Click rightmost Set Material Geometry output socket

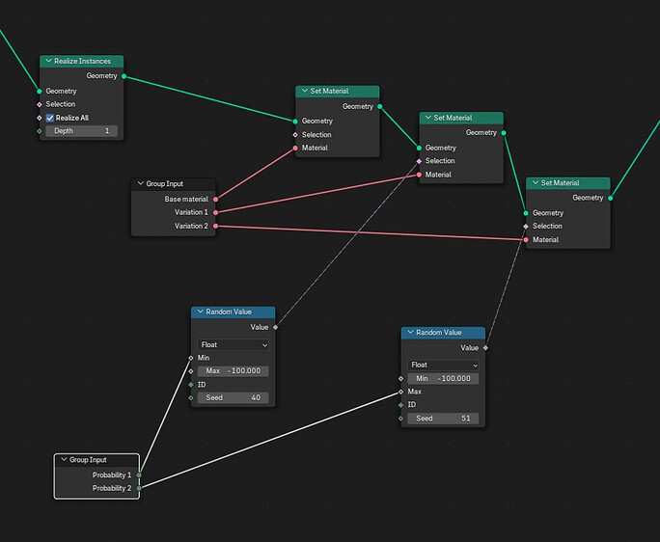611,198
